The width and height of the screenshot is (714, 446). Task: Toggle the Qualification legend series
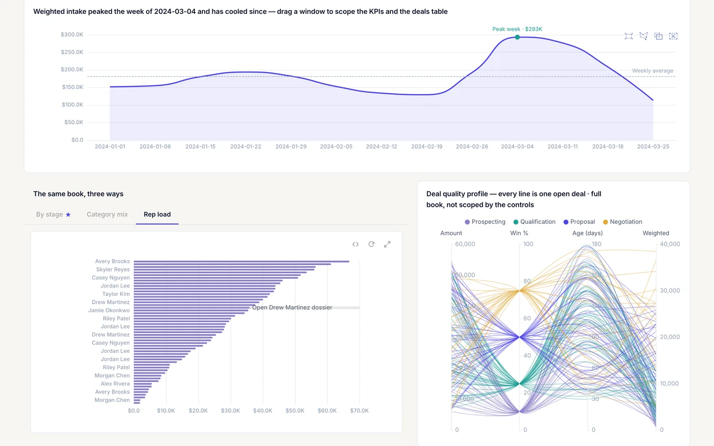pos(535,222)
